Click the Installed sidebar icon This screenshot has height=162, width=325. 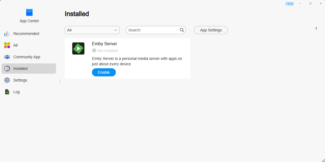tap(7, 69)
